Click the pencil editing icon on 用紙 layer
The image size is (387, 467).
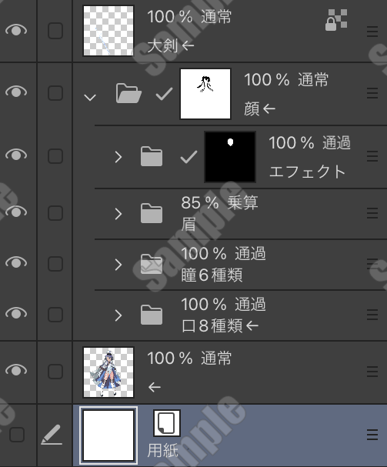(52, 435)
